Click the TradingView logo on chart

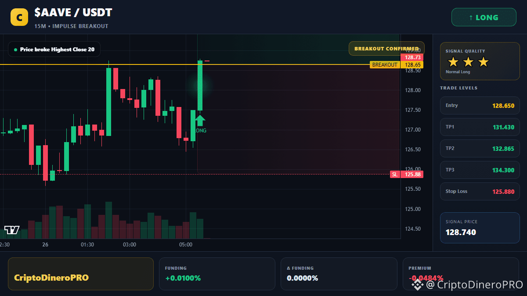tap(12, 230)
